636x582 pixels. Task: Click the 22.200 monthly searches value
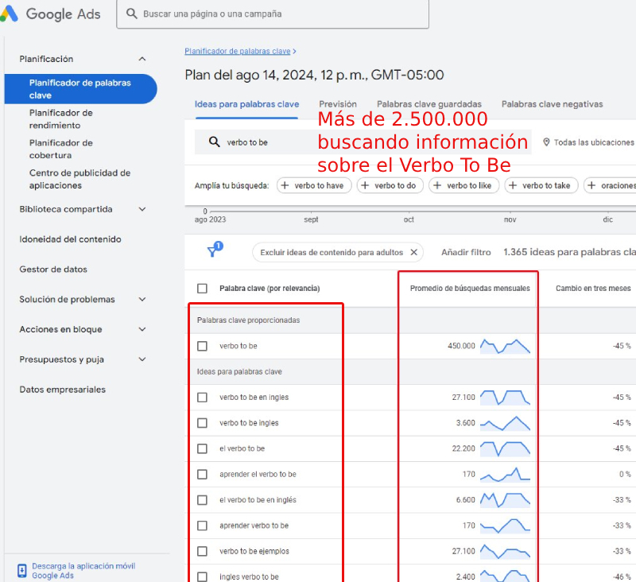point(463,448)
